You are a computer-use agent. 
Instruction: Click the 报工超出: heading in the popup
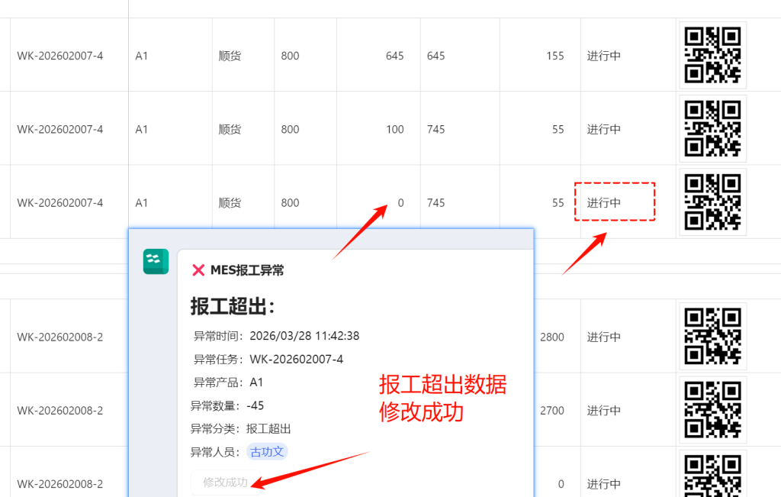point(233,307)
